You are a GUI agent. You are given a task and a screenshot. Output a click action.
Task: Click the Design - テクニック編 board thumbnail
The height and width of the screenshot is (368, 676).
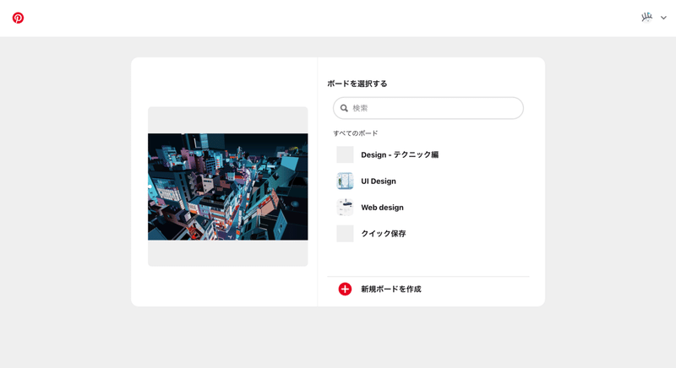[345, 154]
